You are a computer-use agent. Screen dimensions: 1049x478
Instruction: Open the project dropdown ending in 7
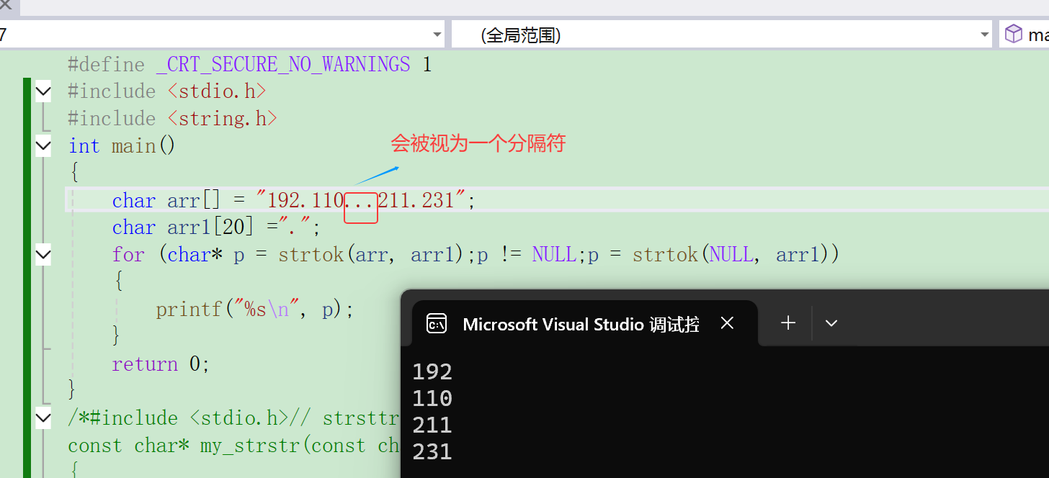(222, 35)
